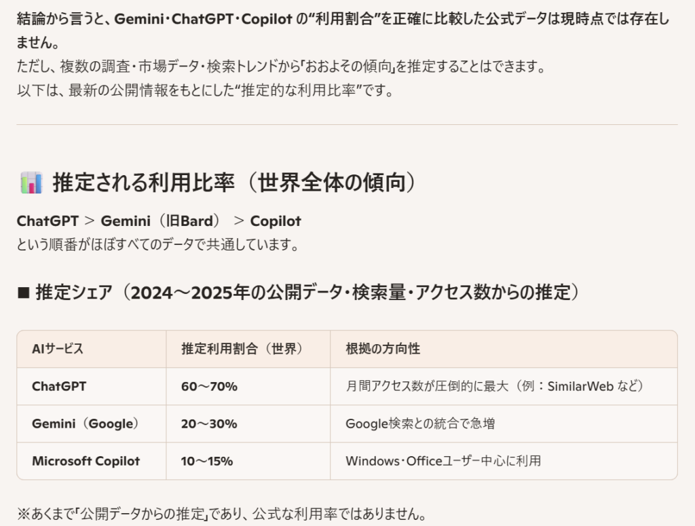Click the '推定利用割合（世界）' column header
The image size is (695, 526).
pyautogui.click(x=242, y=349)
